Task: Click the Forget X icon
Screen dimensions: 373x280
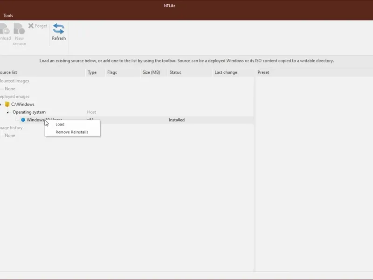Action: pyautogui.click(x=31, y=26)
